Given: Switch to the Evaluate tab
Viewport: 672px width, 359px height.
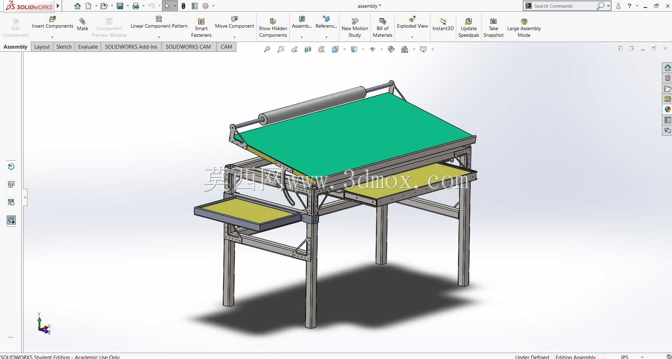Looking at the screenshot, I should (x=88, y=47).
